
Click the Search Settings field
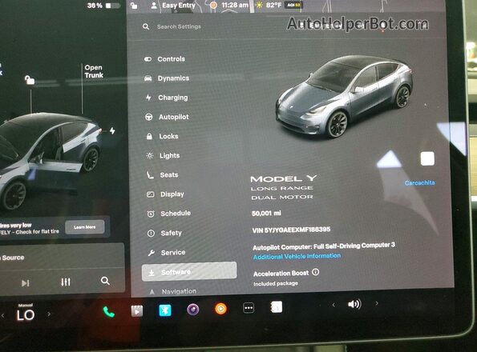click(179, 26)
